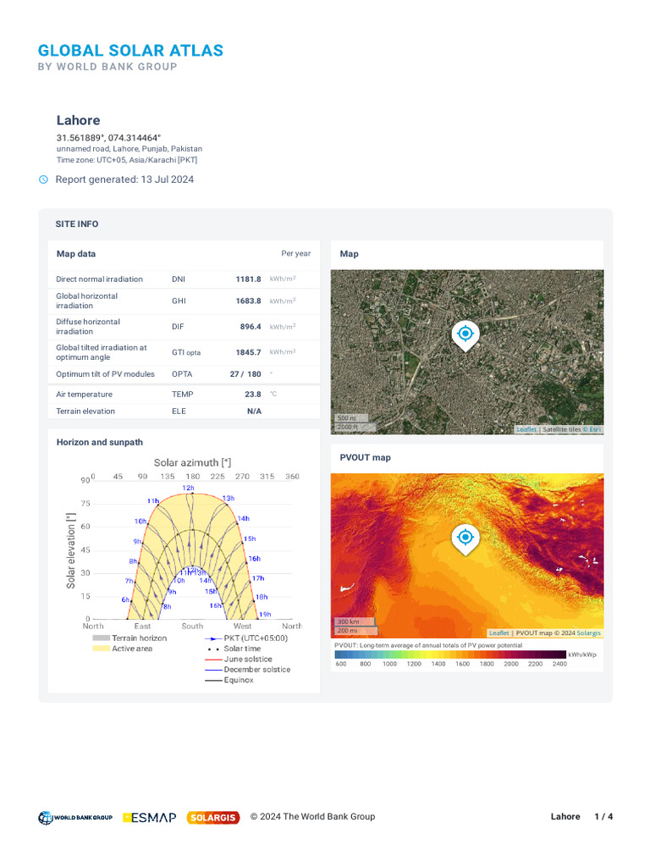Click the '1 / 4' page indicator
Image resolution: width=650 pixels, height=867 pixels.
[603, 817]
